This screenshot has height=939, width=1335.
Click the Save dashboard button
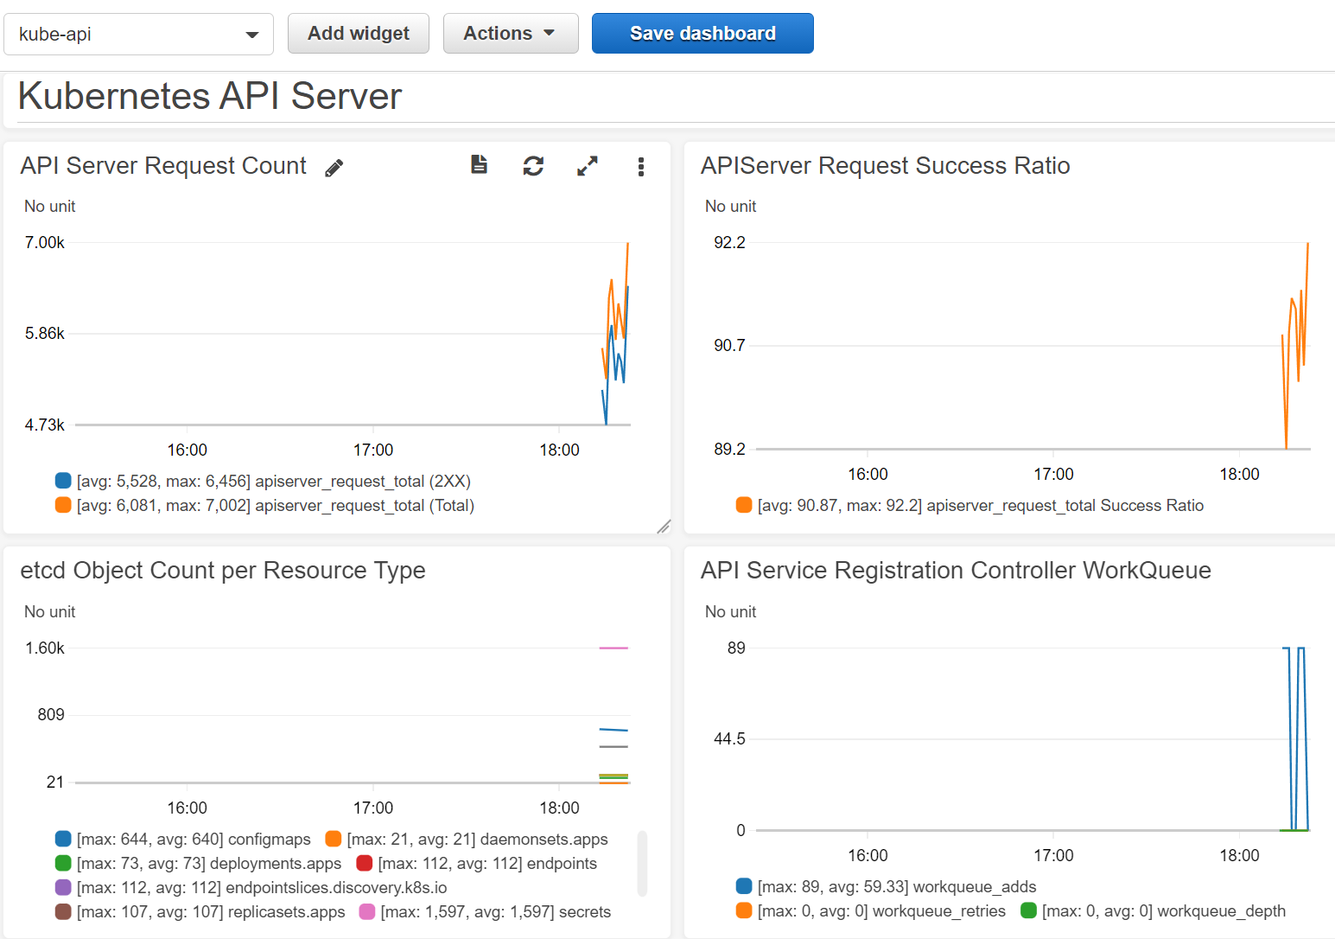click(x=702, y=33)
